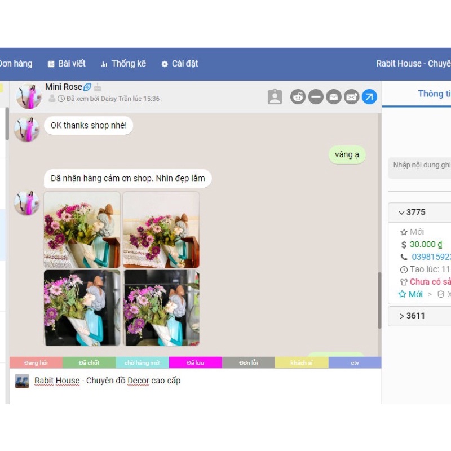Click the closed envelope icon in chat header
The height and width of the screenshot is (451, 451).
tap(352, 97)
